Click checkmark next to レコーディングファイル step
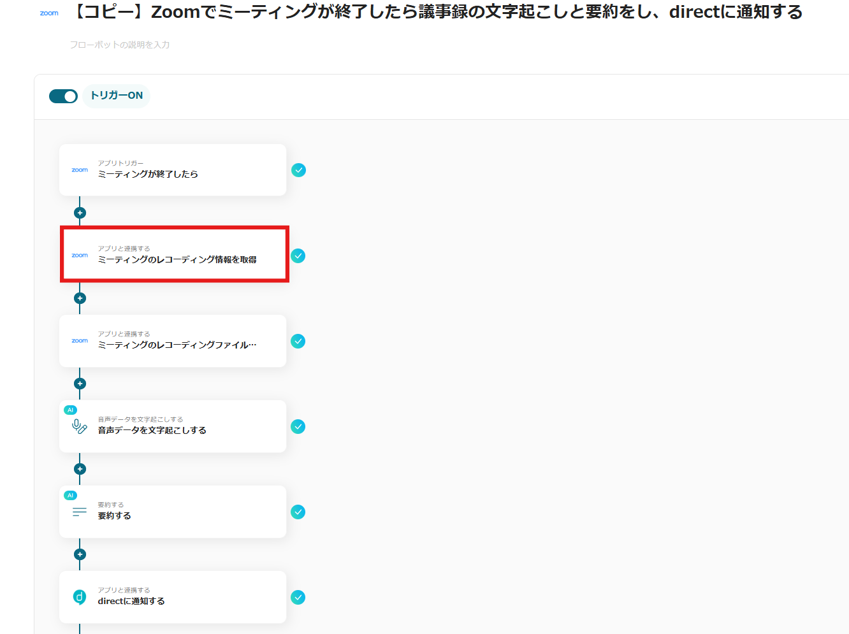This screenshot has height=634, width=849. pos(298,341)
